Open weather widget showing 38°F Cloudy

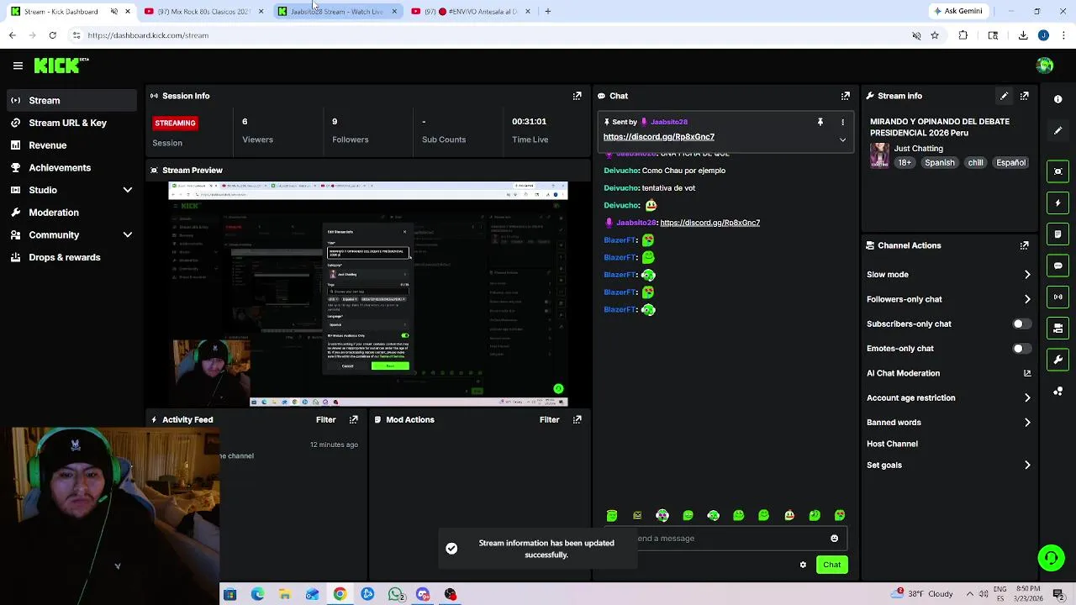tap(923, 594)
